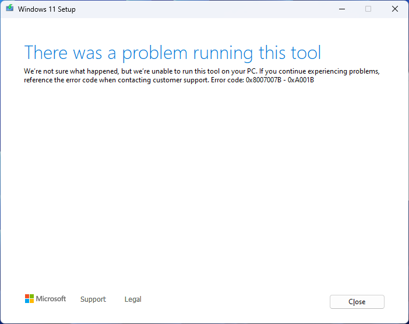Open the Support link in the footer
The image size is (409, 324).
93,299
